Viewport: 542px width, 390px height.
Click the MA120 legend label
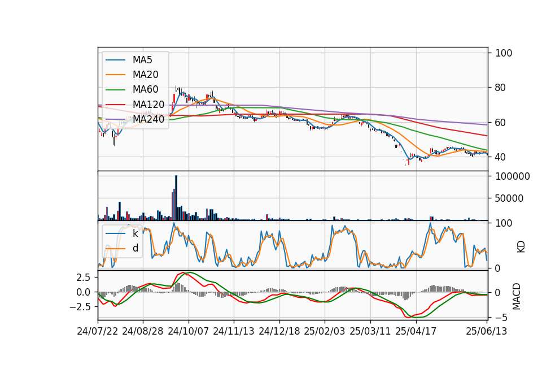pos(148,104)
